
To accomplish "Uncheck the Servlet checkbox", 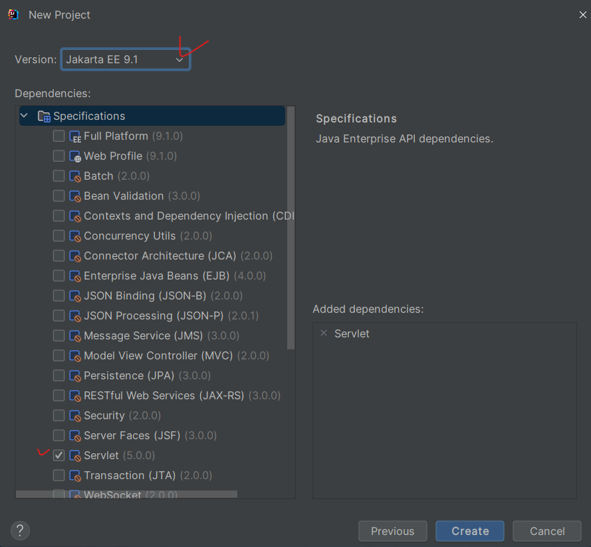I will pyautogui.click(x=59, y=455).
